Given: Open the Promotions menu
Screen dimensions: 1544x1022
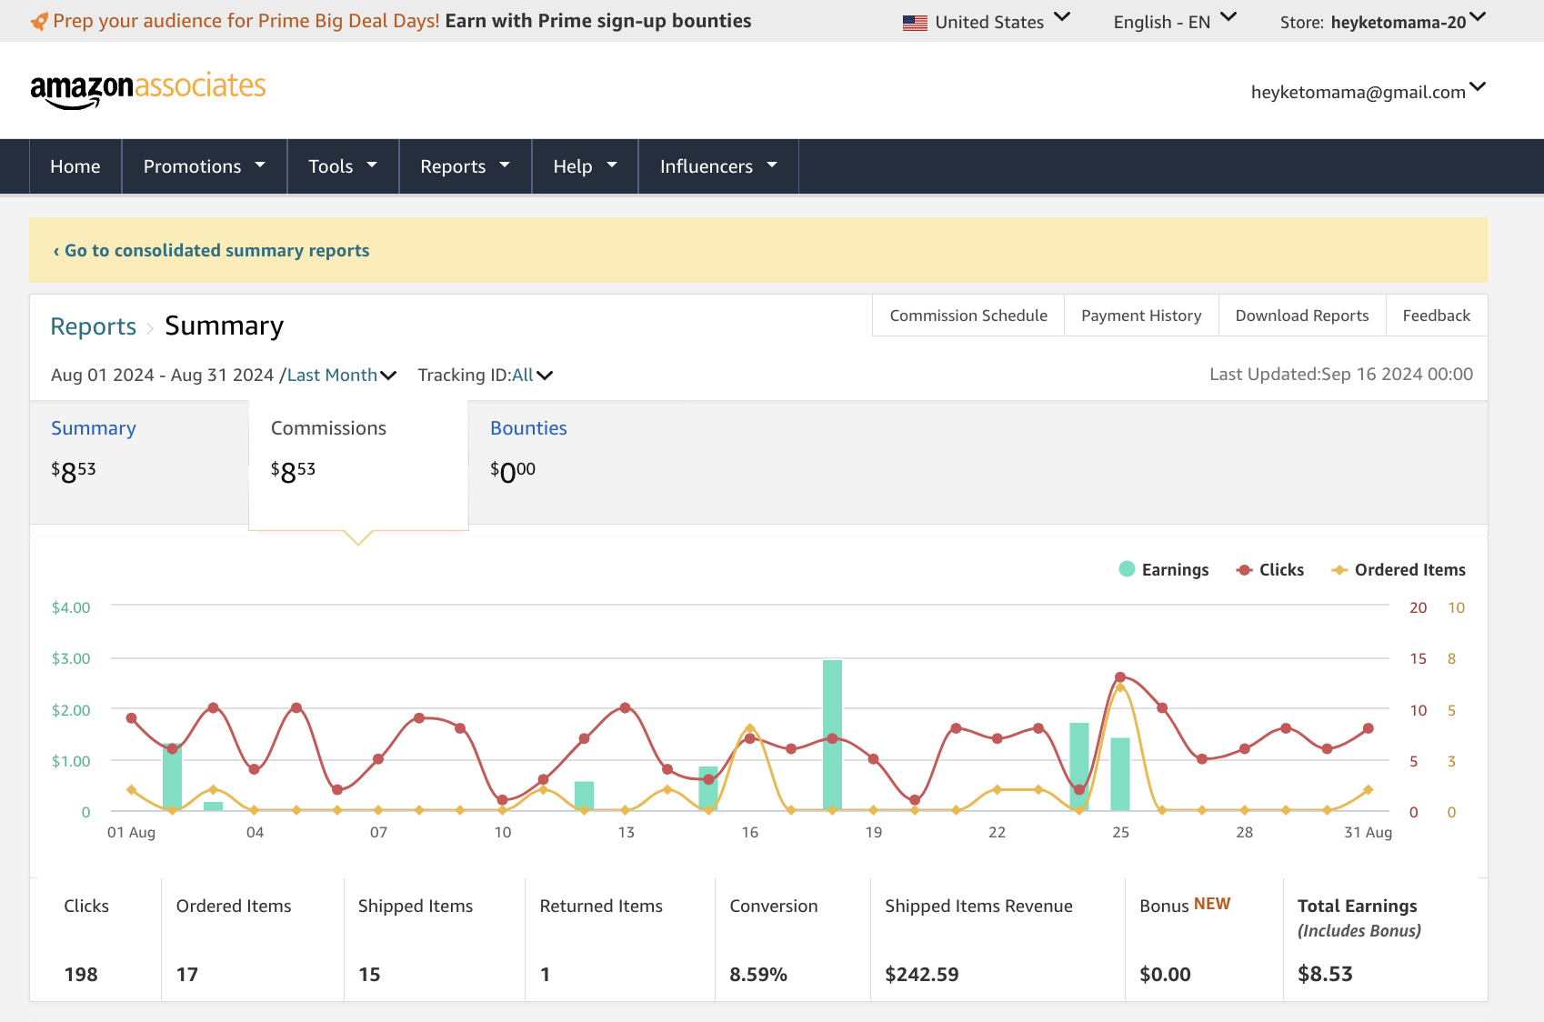Looking at the screenshot, I should click(x=205, y=166).
